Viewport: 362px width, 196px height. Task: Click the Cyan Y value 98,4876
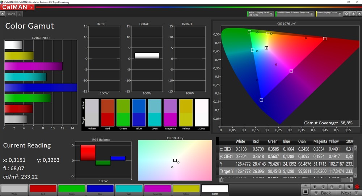pyautogui.click(x=304, y=164)
